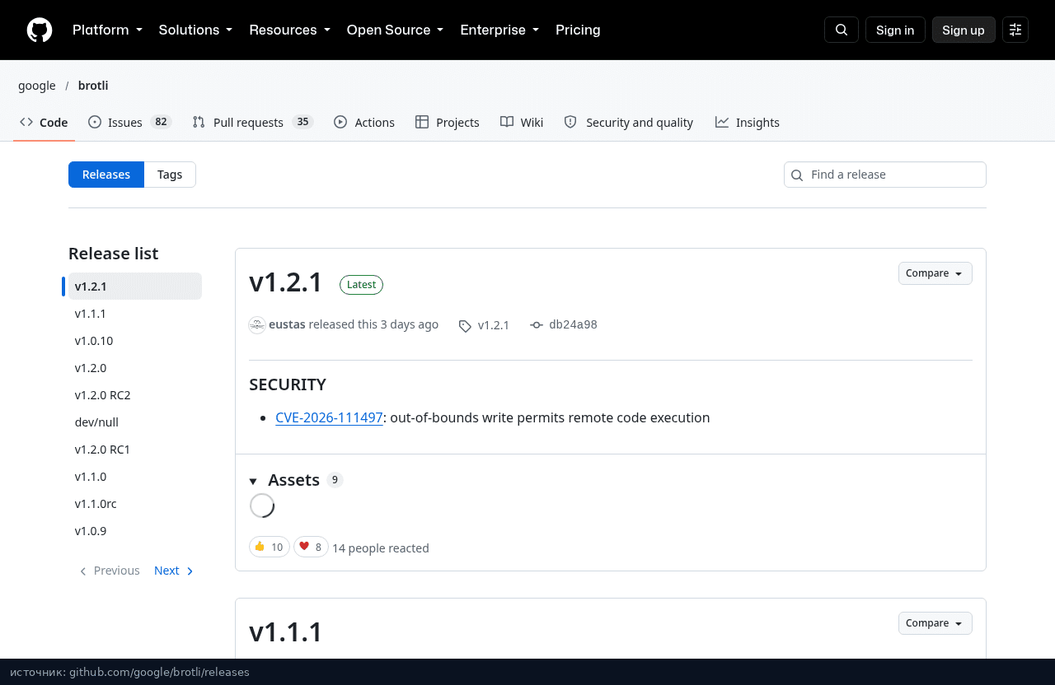Go to Next page of releases

pos(174,571)
